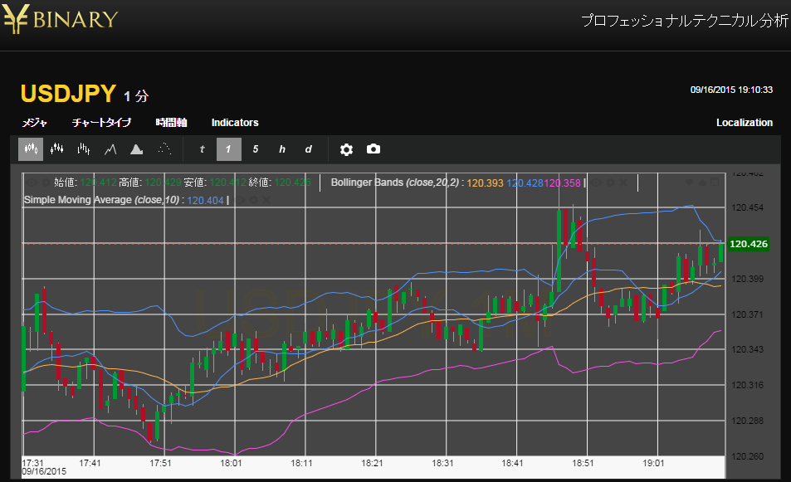This screenshot has height=482, width=791.
Task: Click 120.454 on the price axis
Action: (748, 207)
